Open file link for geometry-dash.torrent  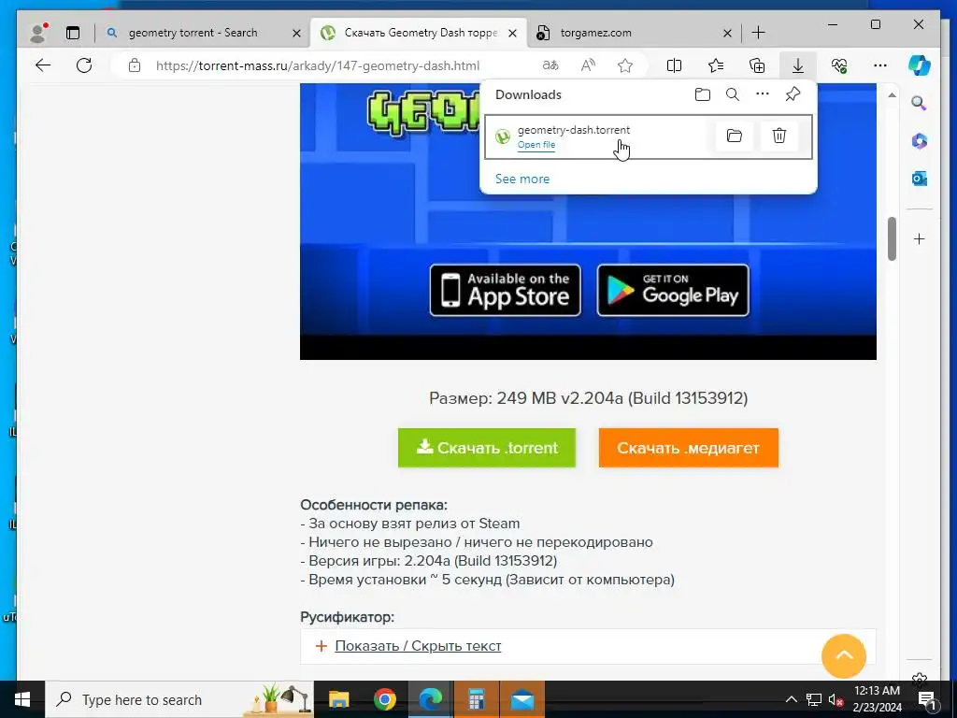[536, 145]
